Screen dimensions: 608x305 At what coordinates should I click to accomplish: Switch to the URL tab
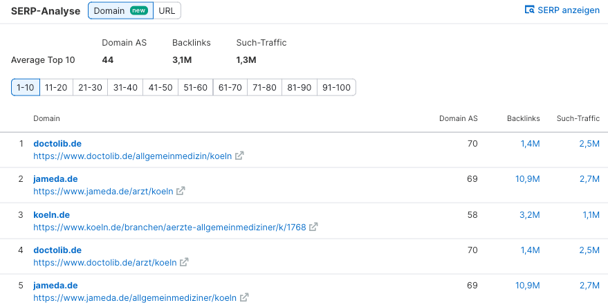(x=167, y=10)
